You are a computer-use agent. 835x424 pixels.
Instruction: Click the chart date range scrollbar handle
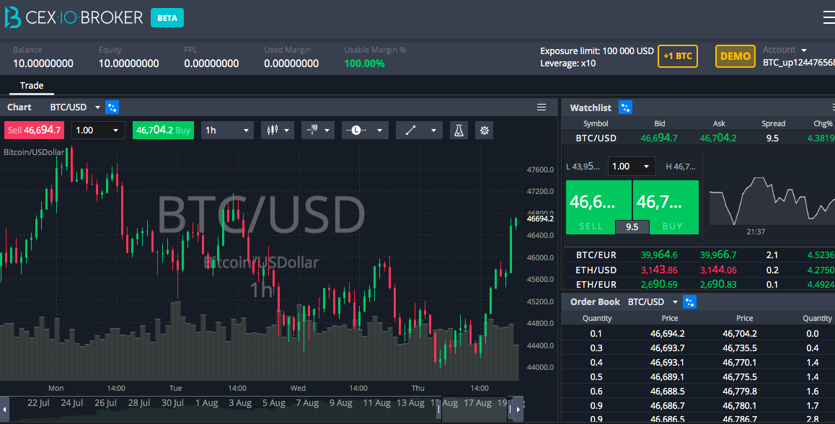(474, 409)
